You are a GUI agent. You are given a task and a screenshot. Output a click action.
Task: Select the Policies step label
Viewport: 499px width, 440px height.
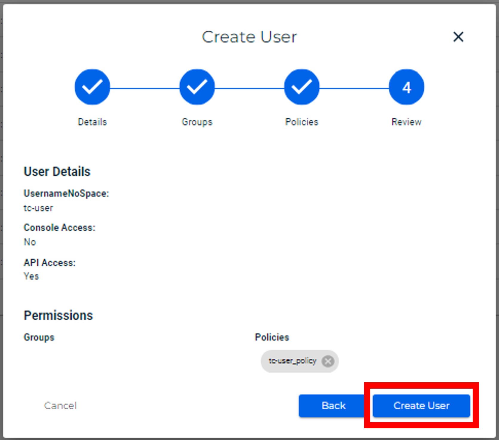pyautogui.click(x=302, y=122)
